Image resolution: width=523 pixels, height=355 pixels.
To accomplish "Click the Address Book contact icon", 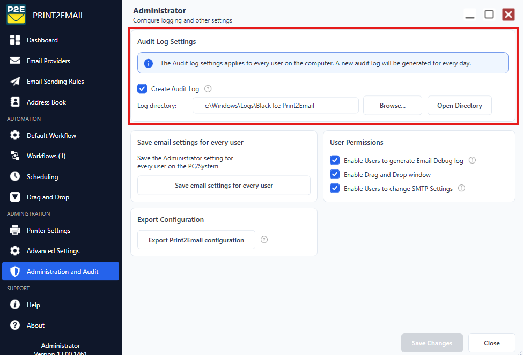I will [15, 102].
